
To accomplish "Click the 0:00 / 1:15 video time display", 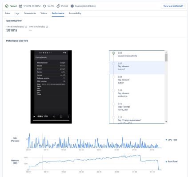I will 43,117.
